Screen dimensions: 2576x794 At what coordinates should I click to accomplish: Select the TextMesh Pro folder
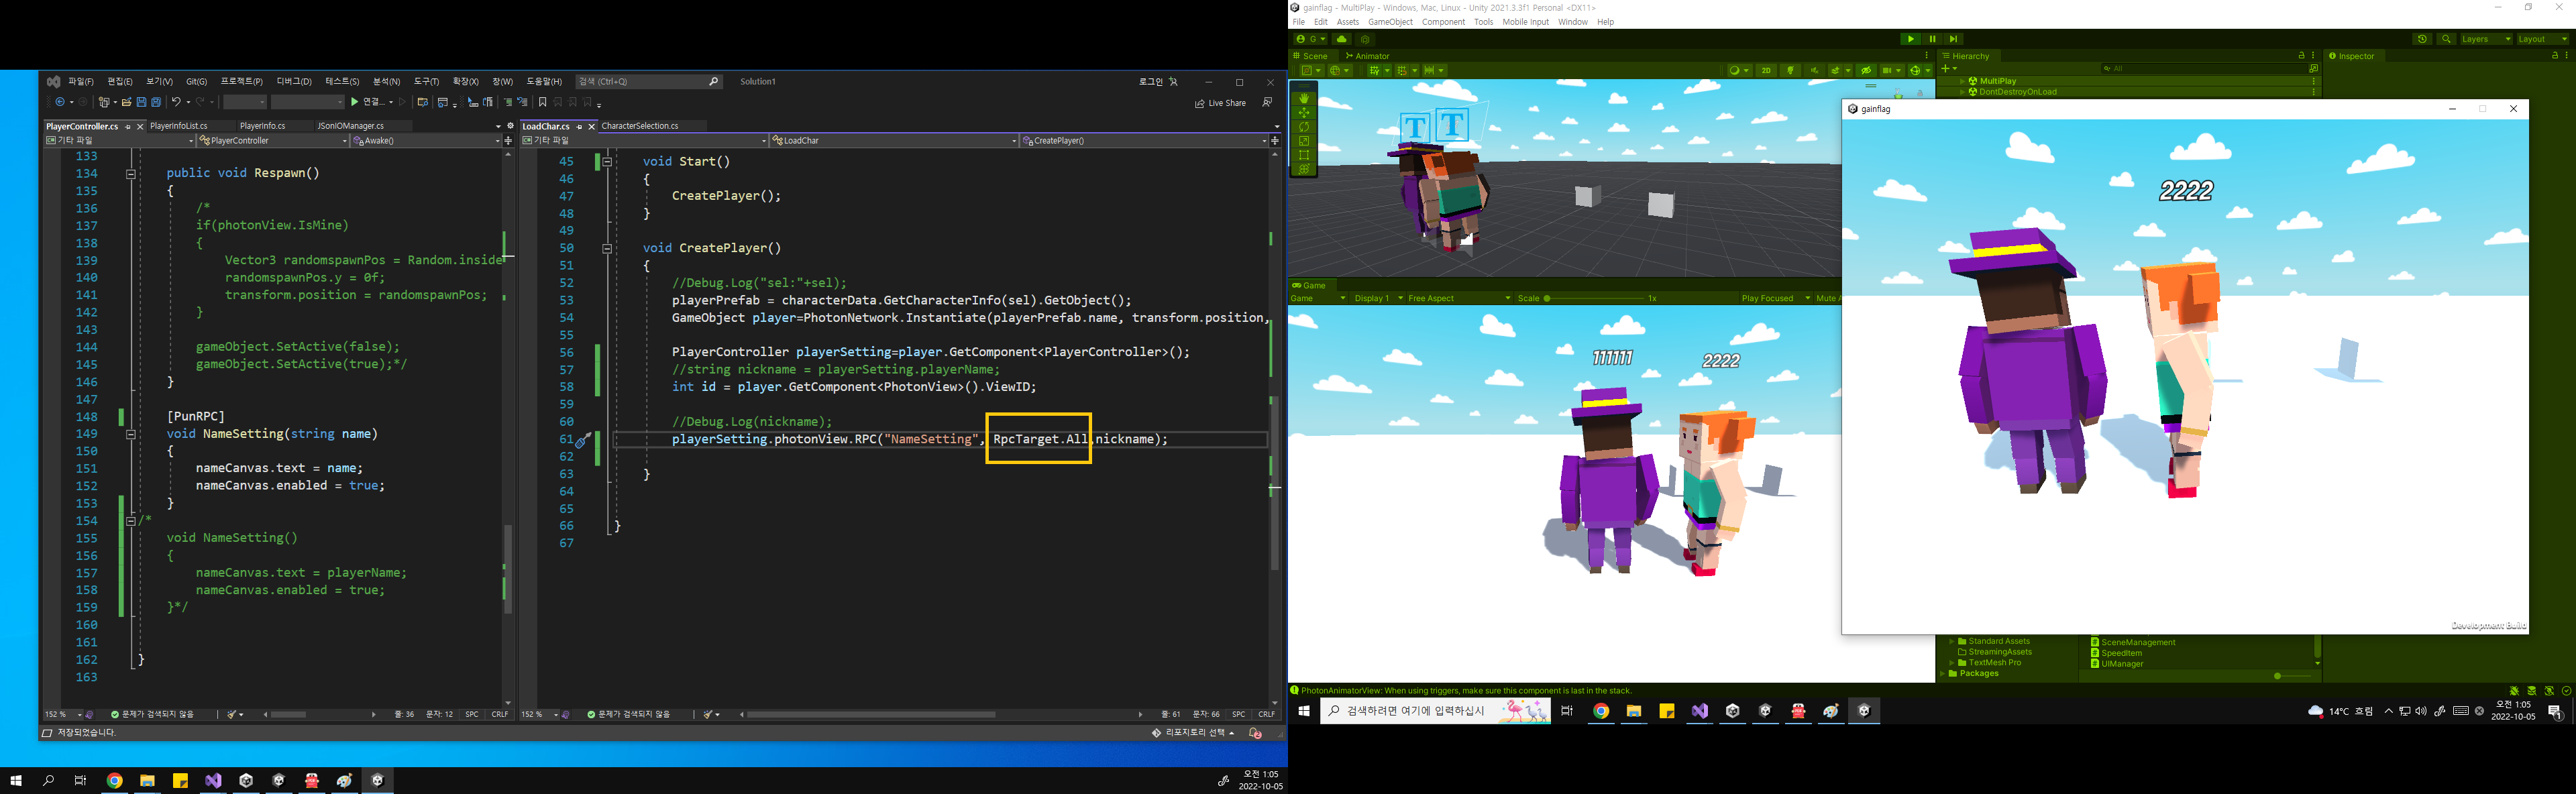pyautogui.click(x=1990, y=662)
